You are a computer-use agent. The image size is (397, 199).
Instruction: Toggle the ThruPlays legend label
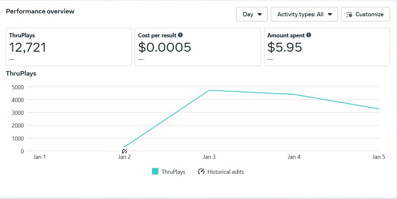pyautogui.click(x=173, y=172)
